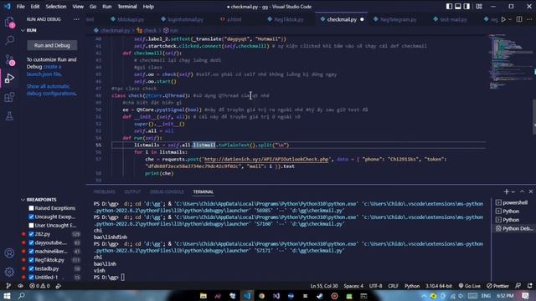Open the Manage settings gear
Image resolution: width=536 pixels, height=301 pixels.
point(9,272)
